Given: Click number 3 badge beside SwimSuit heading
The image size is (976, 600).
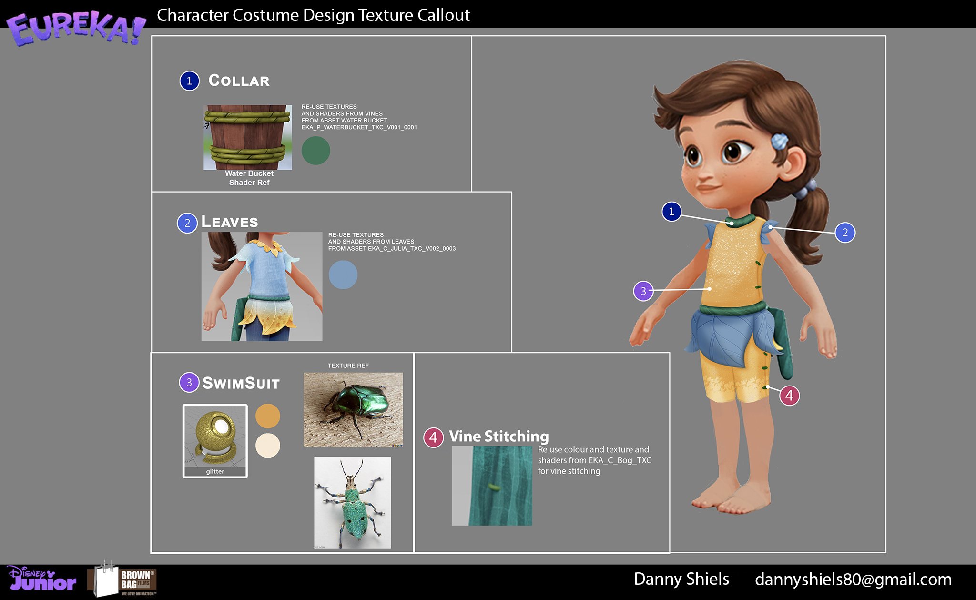Looking at the screenshot, I should 189,382.
